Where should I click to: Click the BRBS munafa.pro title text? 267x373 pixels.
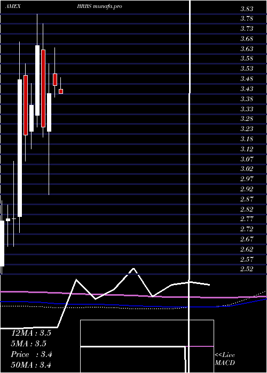[99, 6]
